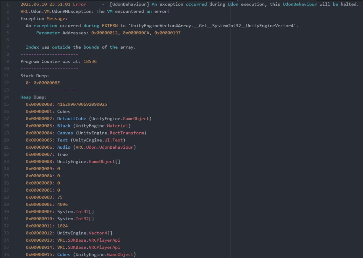Click 'Black (UnityEngine.Material)' heap entry

[94, 126]
